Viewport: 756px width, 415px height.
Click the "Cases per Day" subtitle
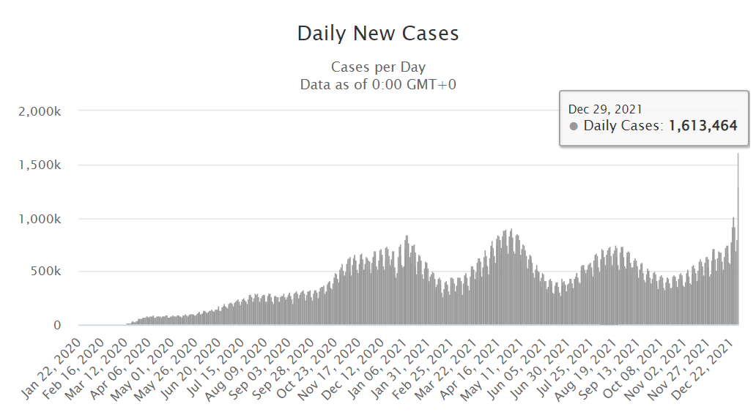(x=378, y=67)
